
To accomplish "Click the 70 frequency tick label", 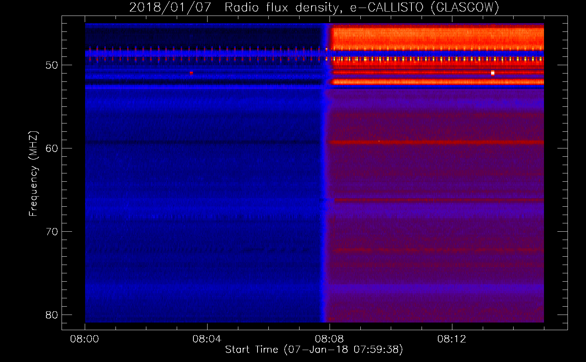I will [52, 232].
